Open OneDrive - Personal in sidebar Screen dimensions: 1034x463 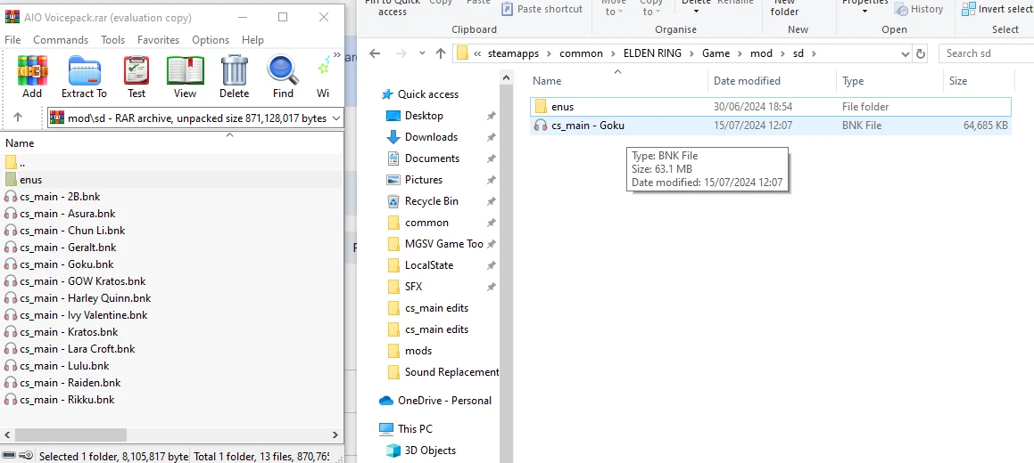435,401
